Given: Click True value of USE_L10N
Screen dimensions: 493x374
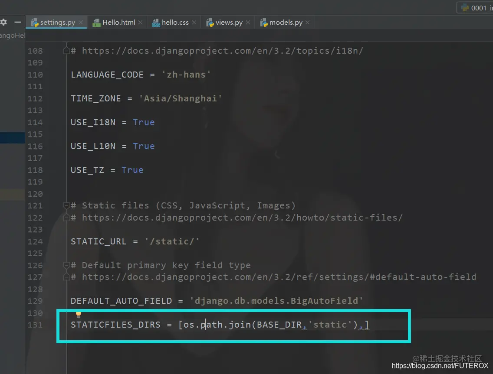Looking at the screenshot, I should tap(144, 146).
